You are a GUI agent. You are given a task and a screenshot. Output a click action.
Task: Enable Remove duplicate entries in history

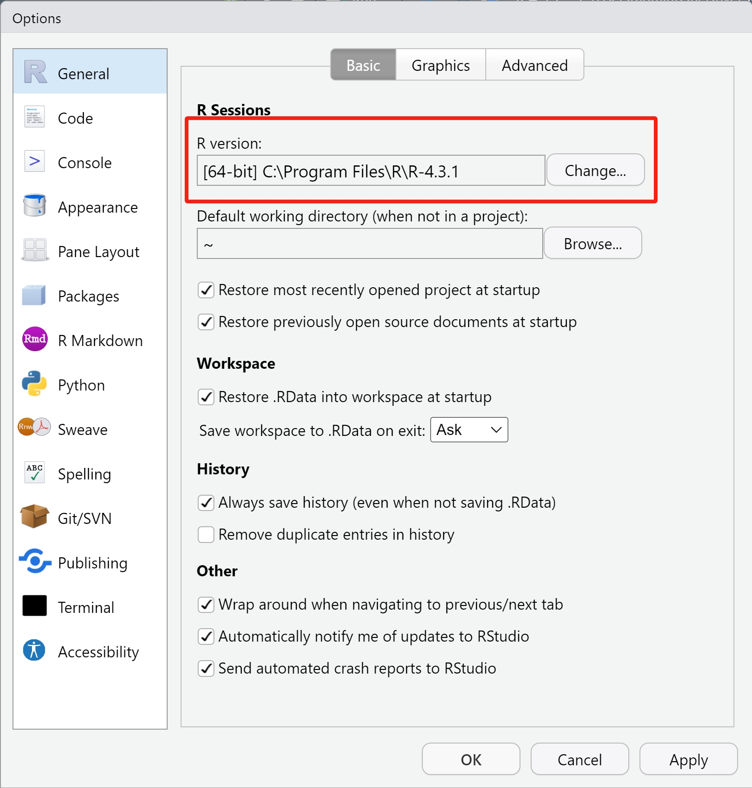coord(206,535)
